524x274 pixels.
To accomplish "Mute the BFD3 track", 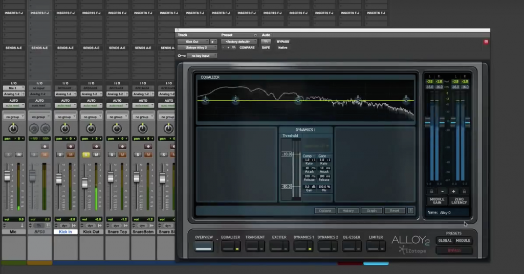I will click(x=45, y=154).
